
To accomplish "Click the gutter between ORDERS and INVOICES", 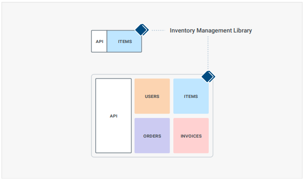I will click(x=171, y=136).
